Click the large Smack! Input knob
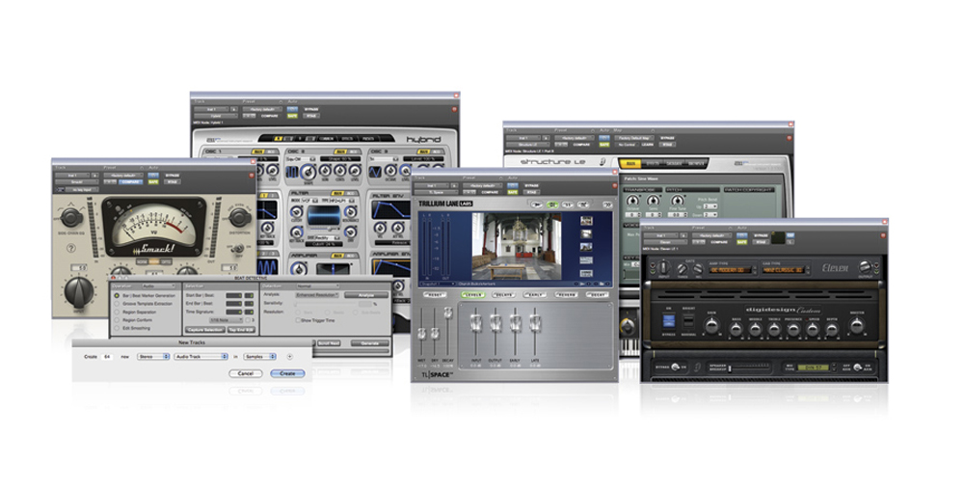Screen dimensions: 964x491 click(x=79, y=292)
